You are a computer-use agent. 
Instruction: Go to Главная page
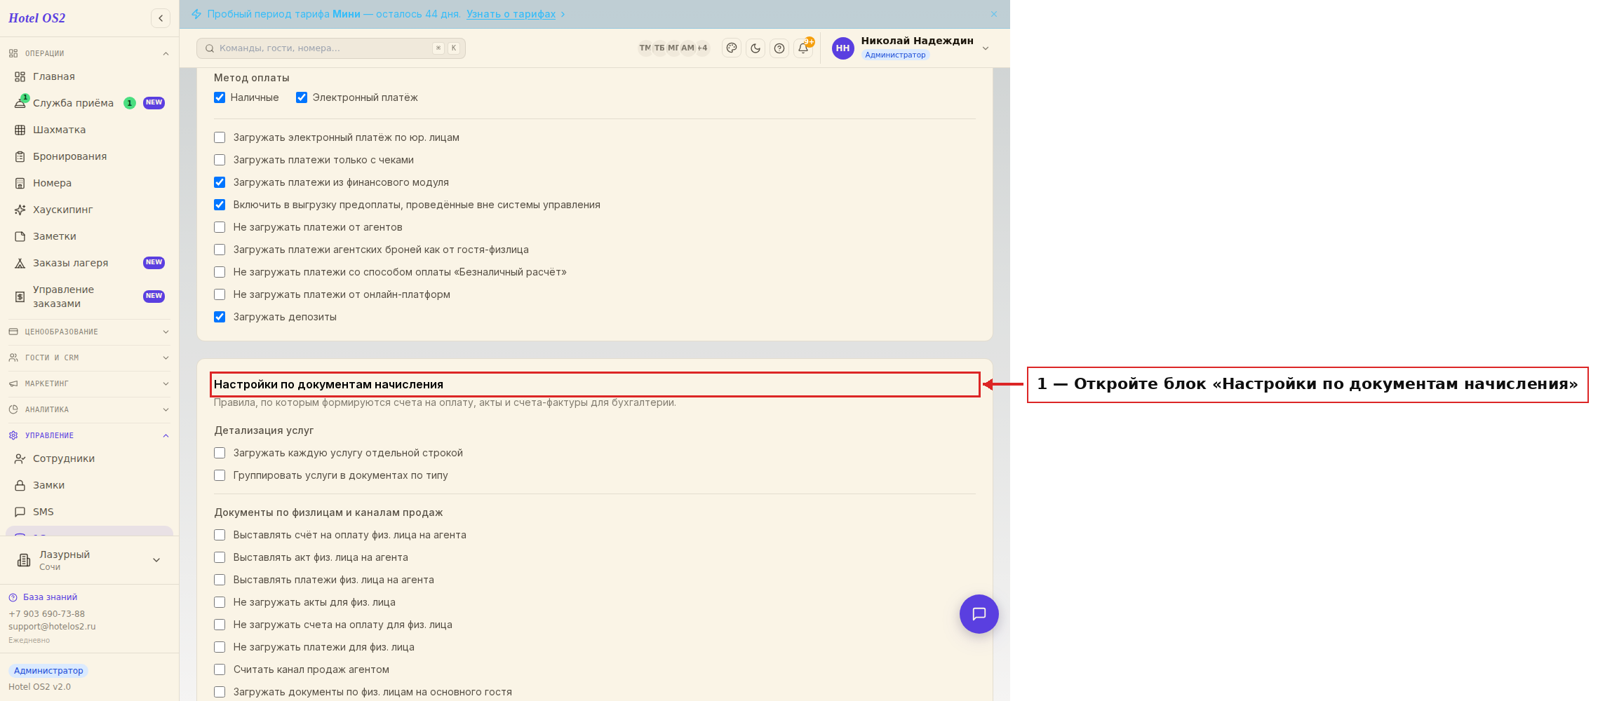89,76
